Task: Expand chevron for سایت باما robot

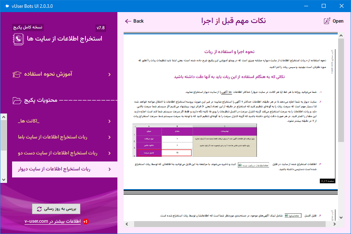Action: point(110,137)
